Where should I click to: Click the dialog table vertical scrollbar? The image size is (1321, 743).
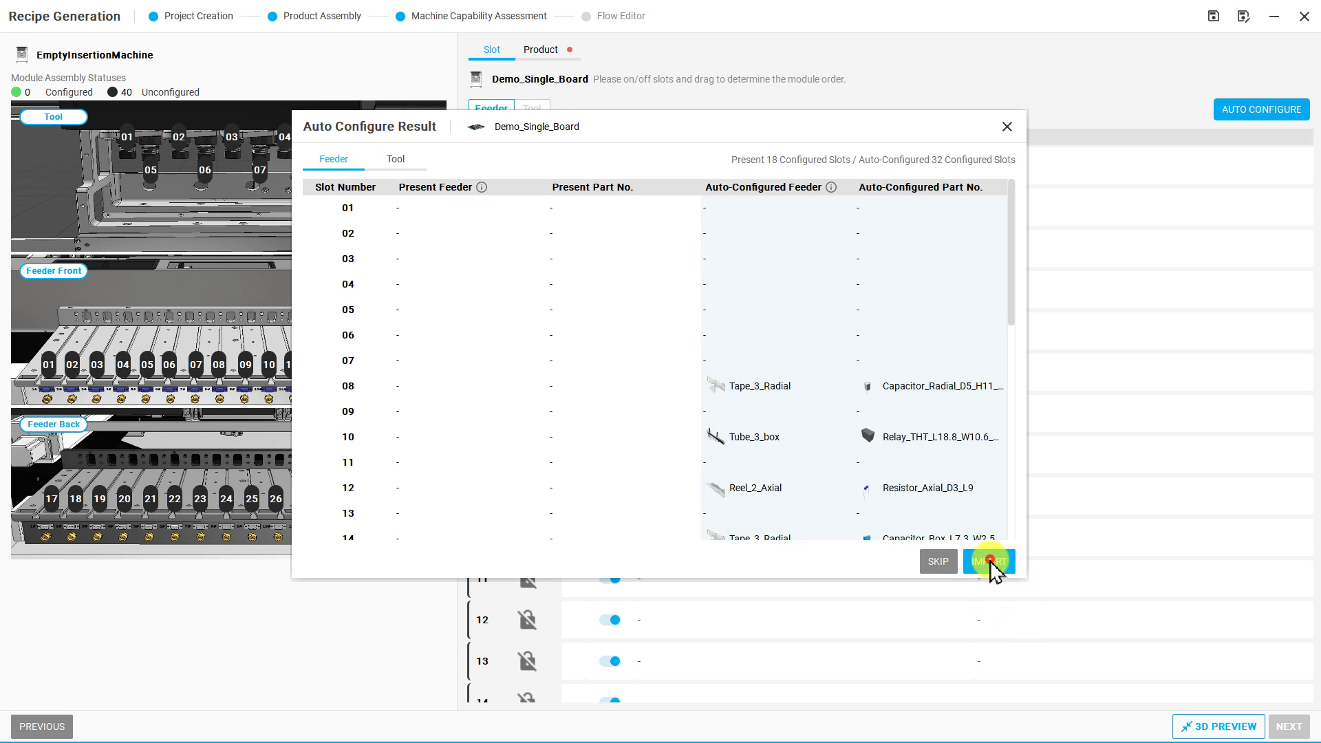pos(1011,252)
